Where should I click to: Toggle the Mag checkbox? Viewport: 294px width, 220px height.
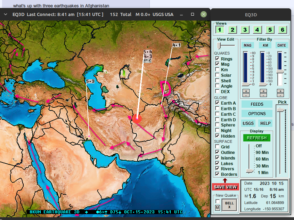tap(217, 64)
